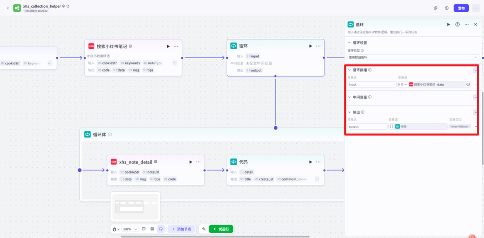The width and height of the screenshot is (484, 238).
Task: Click the 试运行 test run button
Action: click(221, 229)
